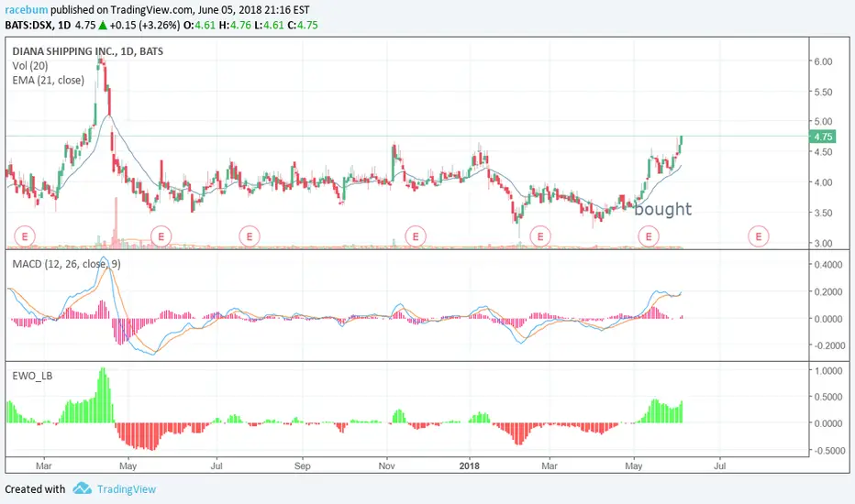Image resolution: width=855 pixels, height=504 pixels.
Task: Click the BATS:DSX, 1D symbol header
Action: [x=39, y=25]
